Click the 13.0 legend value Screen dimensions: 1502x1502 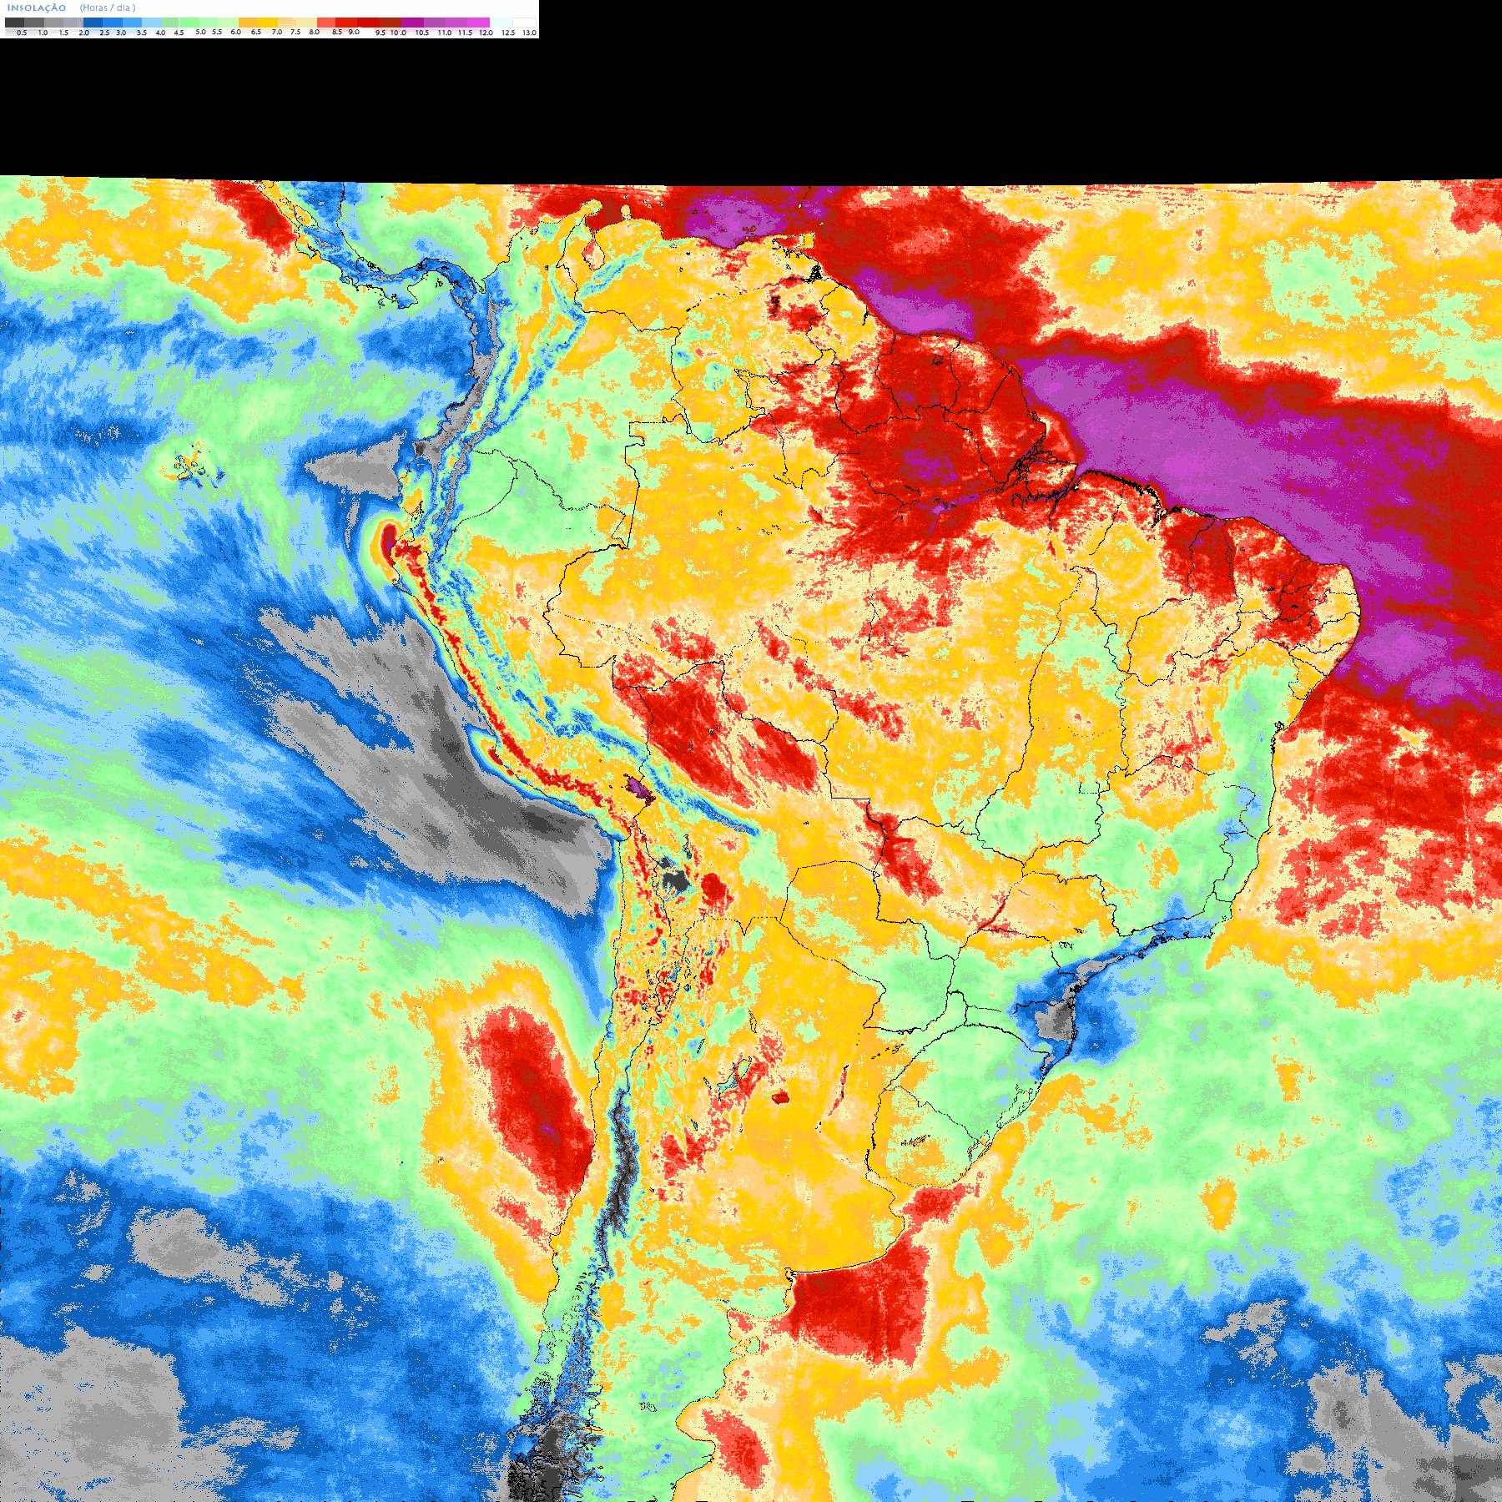(x=529, y=33)
